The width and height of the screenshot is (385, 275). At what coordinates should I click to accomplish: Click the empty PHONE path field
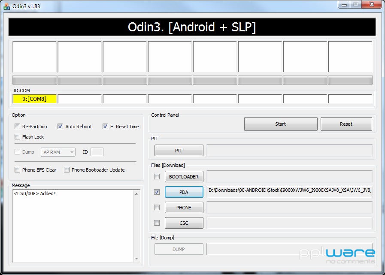coord(289,208)
